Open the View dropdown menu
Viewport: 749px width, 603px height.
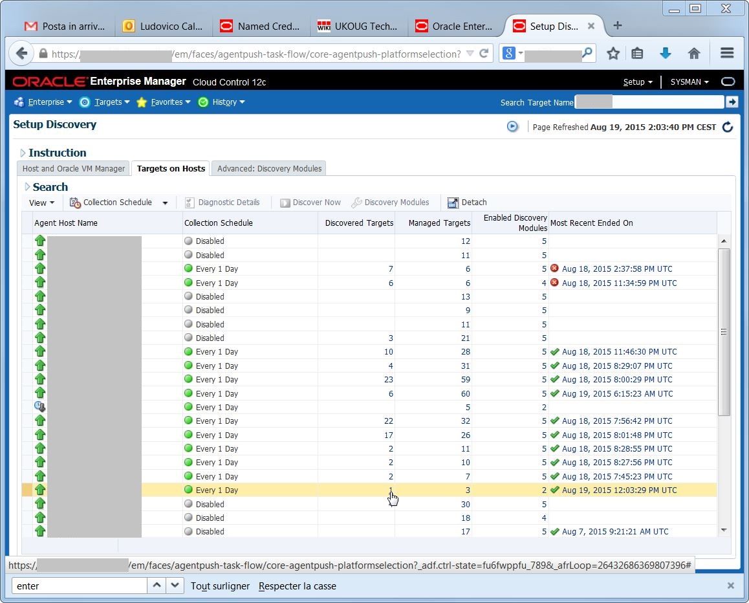coord(41,203)
